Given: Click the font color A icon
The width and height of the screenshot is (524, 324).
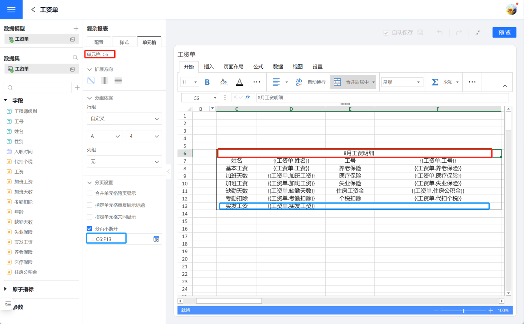Looking at the screenshot, I should coord(239,82).
